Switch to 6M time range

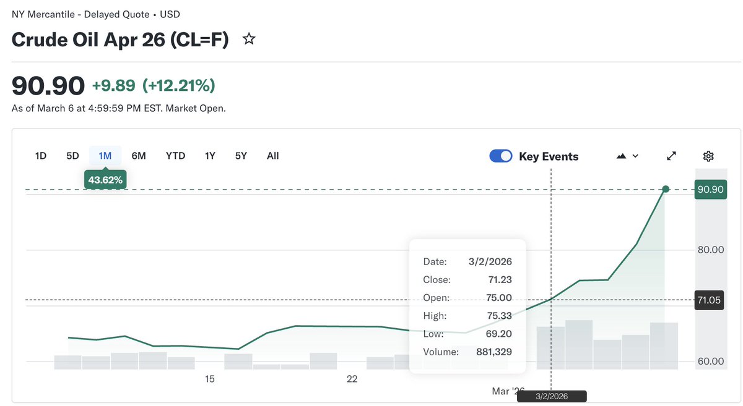tap(139, 156)
